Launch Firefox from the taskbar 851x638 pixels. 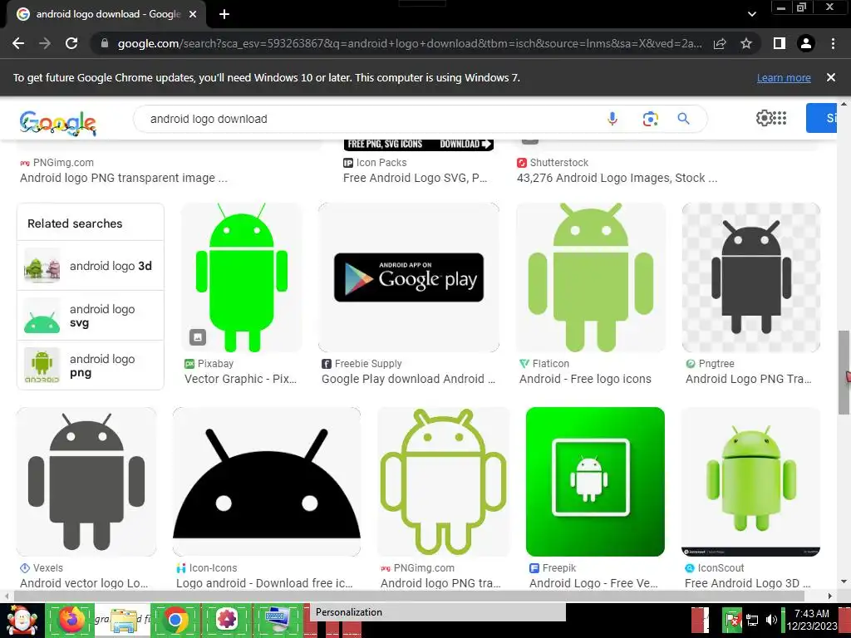tap(71, 619)
